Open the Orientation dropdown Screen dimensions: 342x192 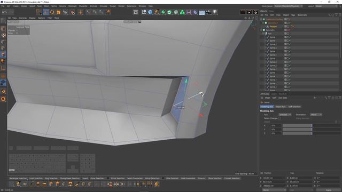click(x=316, y=115)
